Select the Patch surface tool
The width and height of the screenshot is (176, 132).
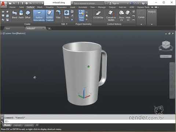coord(21,15)
